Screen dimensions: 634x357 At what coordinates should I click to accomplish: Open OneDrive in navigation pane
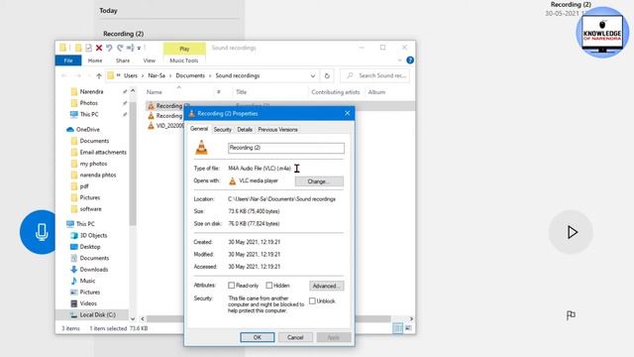(x=83, y=130)
